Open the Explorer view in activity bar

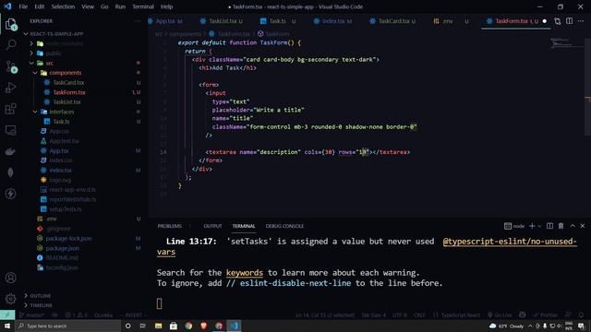pos(10,25)
